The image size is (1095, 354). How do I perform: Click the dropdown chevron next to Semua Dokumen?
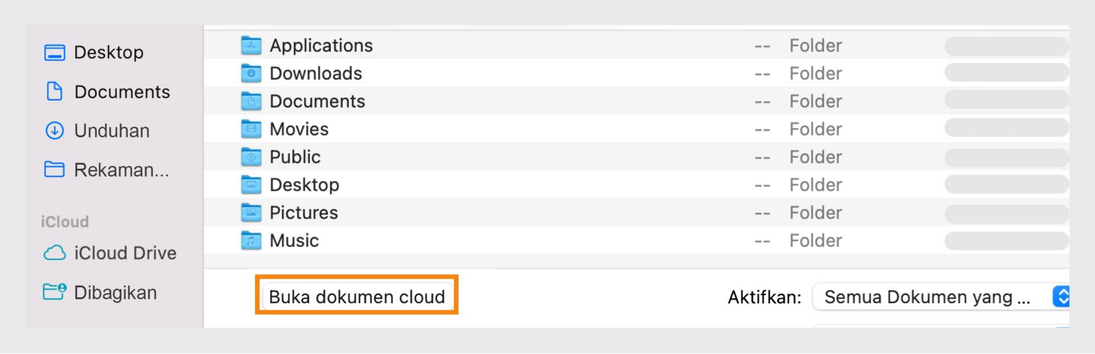click(1060, 296)
